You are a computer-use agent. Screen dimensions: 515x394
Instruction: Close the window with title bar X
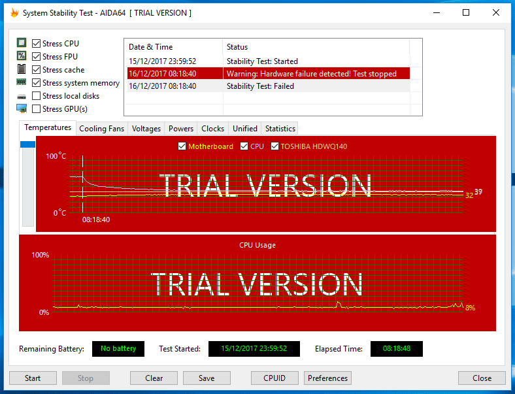(x=496, y=13)
